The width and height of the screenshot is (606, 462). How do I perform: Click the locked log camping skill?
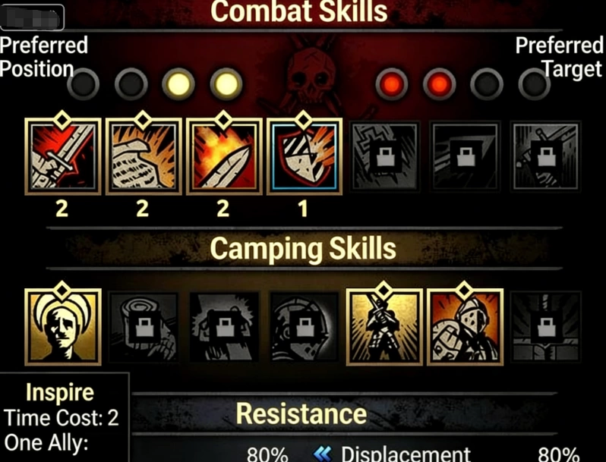click(144, 327)
